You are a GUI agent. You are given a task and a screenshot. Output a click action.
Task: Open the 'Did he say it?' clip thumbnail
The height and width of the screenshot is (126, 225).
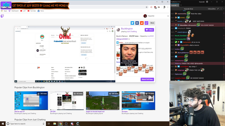pyautogui.click(x=31, y=100)
